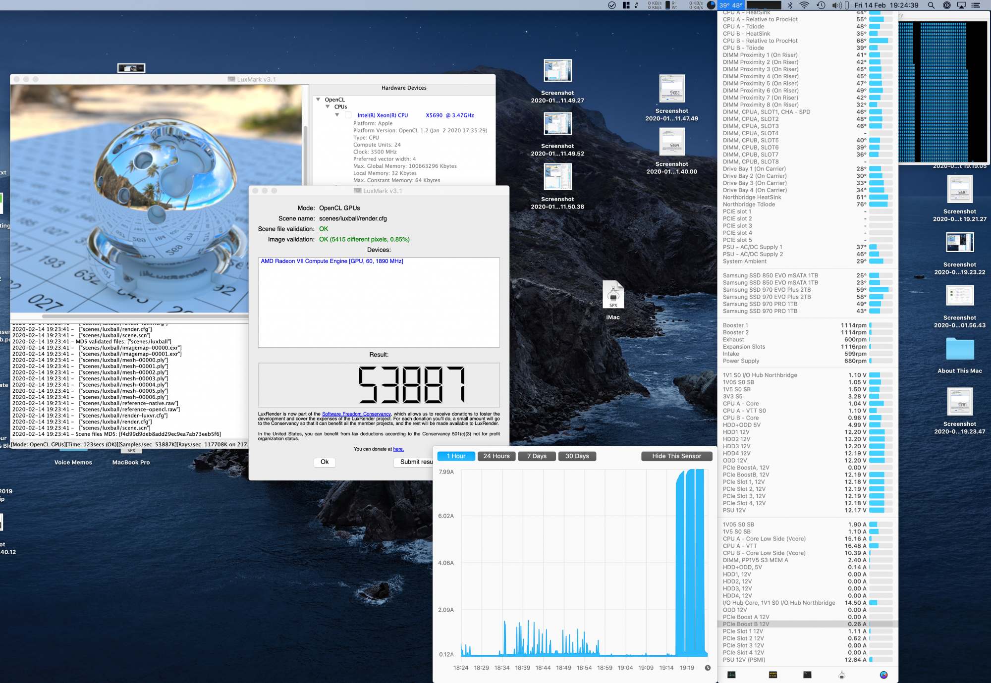Open Spotlight search in menu bar
This screenshot has height=683, width=991.
point(931,5)
